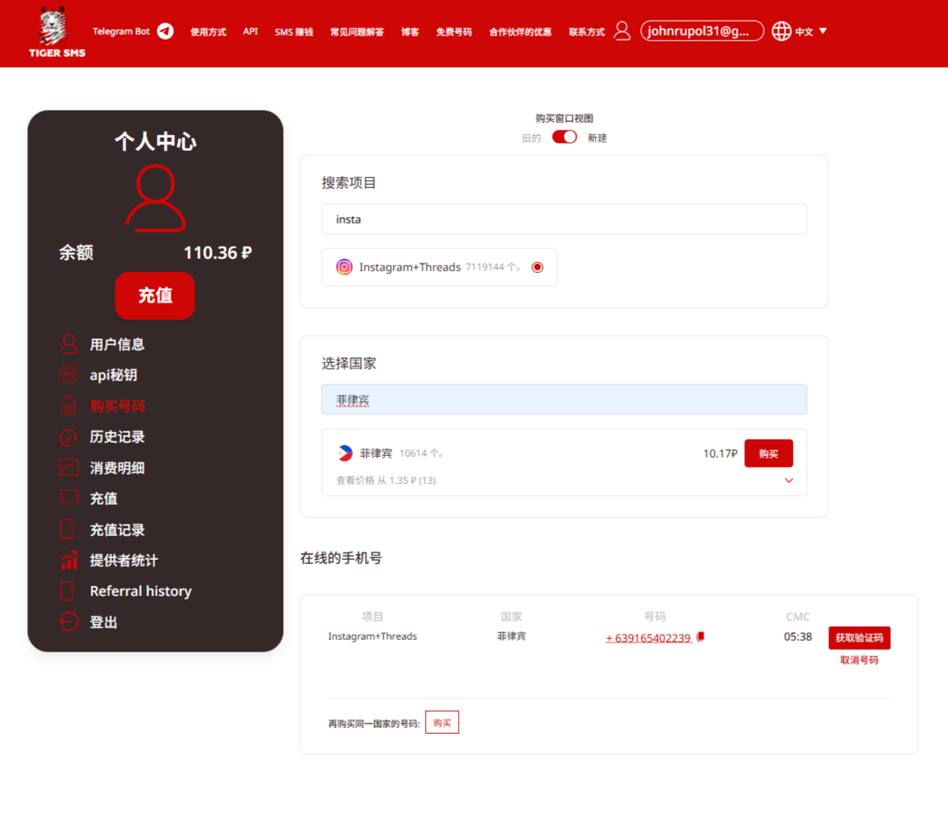Viewport: 948px width, 813px height.
Task: Click the price 10.17₽ text
Action: (720, 453)
